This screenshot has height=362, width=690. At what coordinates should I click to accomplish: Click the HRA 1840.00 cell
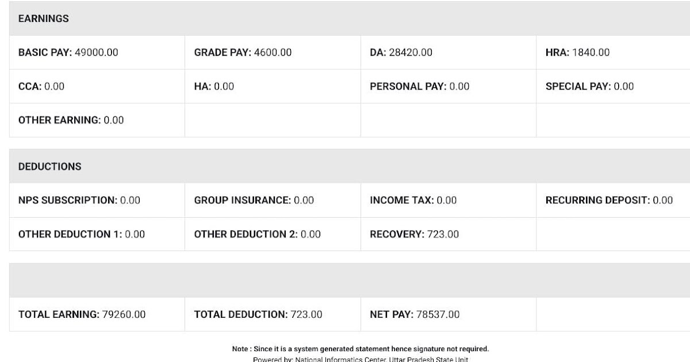577,53
